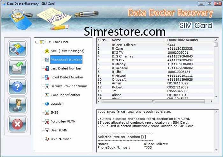
Task: Click the Forbidden PLMN icon
Action: 47,121
